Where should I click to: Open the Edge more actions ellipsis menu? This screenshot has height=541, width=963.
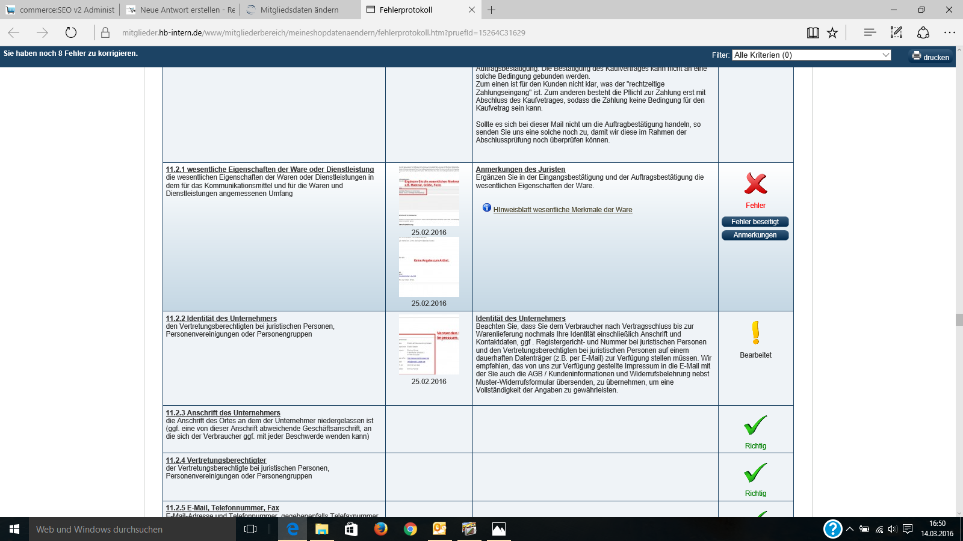click(x=949, y=32)
